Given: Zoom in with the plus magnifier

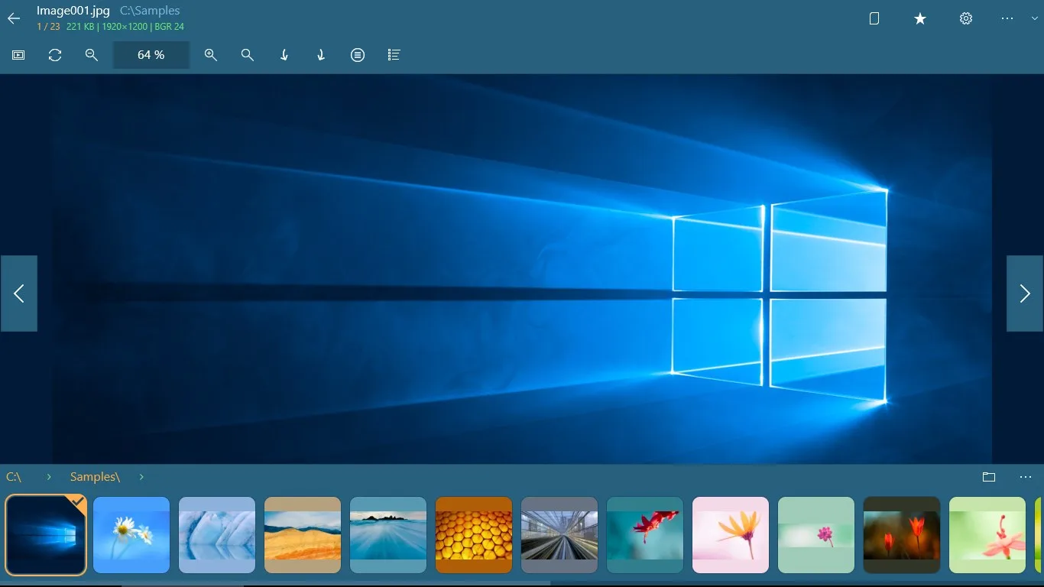Looking at the screenshot, I should click(211, 55).
